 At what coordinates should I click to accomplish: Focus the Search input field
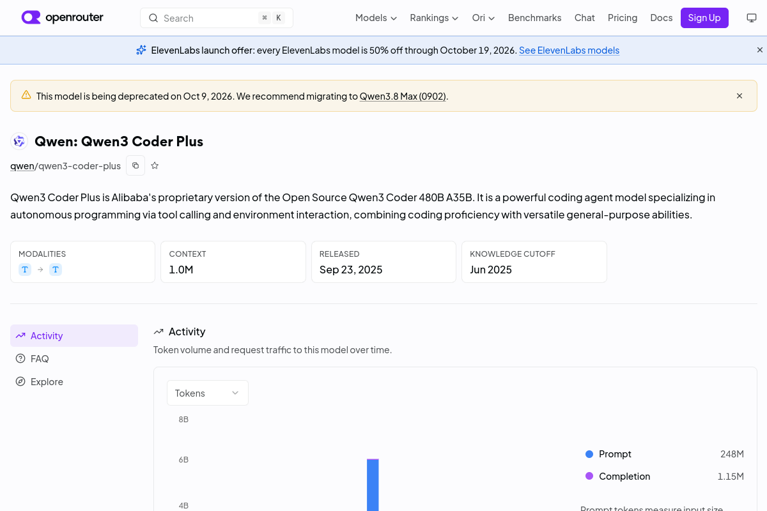pyautogui.click(x=217, y=18)
